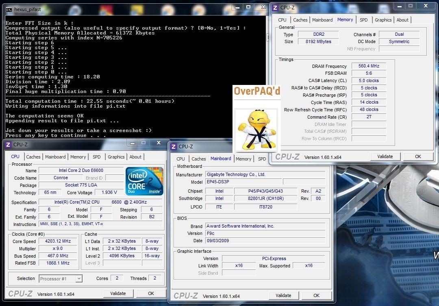The image size is (439, 306).
Task: Click the Core Speed value 4203.12 MHz
Action: tap(58, 241)
